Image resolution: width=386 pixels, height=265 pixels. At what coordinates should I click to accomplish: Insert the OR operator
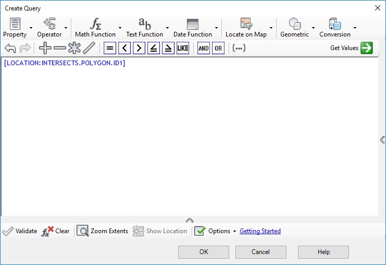[x=218, y=48]
